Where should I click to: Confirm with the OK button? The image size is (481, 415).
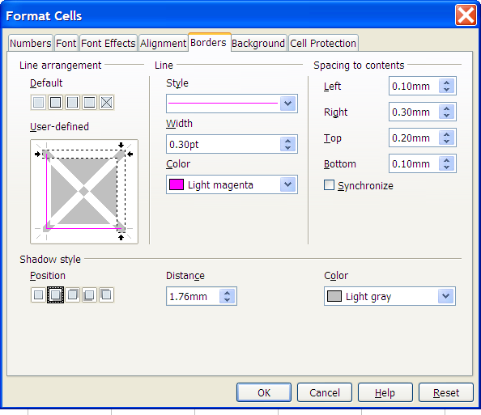264,392
